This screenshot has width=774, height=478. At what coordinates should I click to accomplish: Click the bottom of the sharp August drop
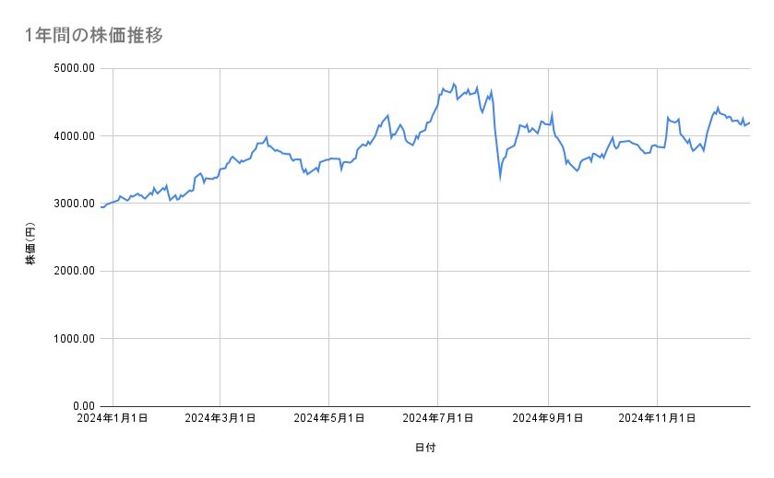point(500,177)
